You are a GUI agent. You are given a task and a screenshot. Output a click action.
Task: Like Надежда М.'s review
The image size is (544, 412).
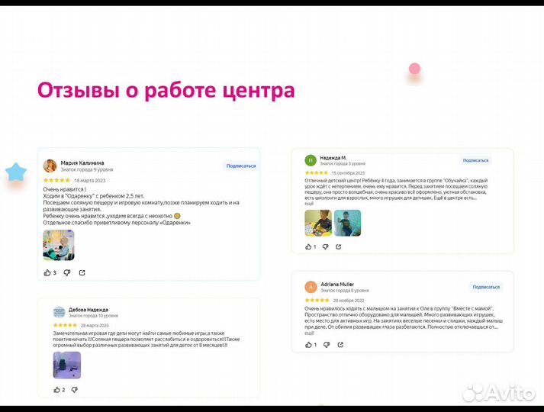click(x=308, y=246)
